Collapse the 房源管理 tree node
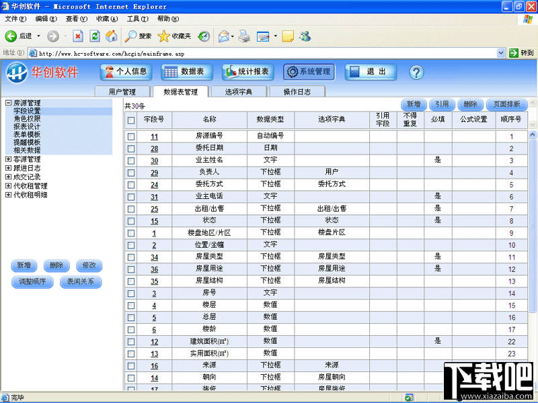Image resolution: width=538 pixels, height=403 pixels. (8, 103)
